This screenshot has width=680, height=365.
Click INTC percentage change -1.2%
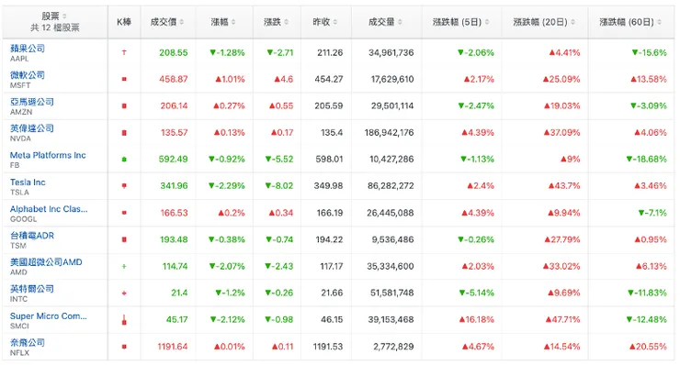pyautogui.click(x=231, y=293)
